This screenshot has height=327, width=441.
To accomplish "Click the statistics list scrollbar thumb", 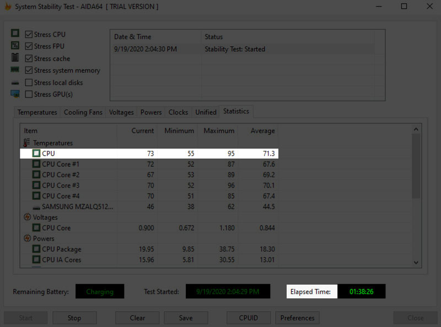I will pyautogui.click(x=416, y=166).
